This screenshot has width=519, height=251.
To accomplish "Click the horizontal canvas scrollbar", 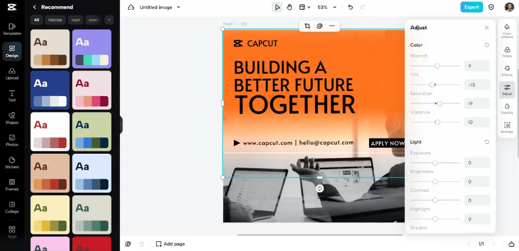I will point(320,235).
